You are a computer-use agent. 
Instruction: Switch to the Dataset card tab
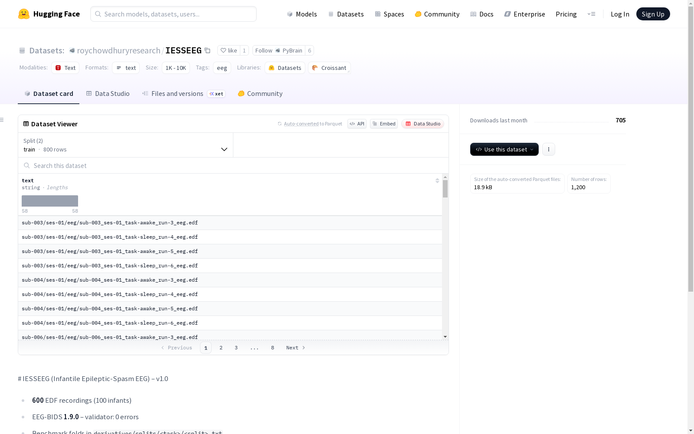[49, 94]
